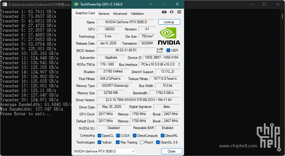
Task: Open the GPU selection dropdown
Action: click(x=105, y=151)
